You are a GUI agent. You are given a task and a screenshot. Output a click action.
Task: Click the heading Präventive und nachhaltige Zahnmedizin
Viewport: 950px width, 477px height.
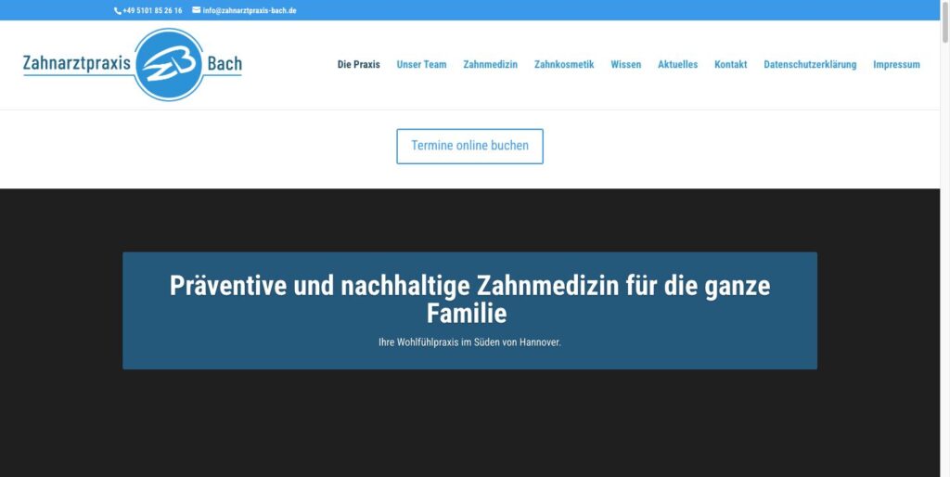469,300
